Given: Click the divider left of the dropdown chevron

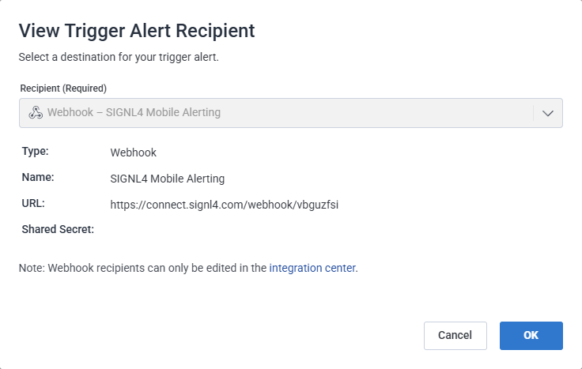Looking at the screenshot, I should (533, 113).
